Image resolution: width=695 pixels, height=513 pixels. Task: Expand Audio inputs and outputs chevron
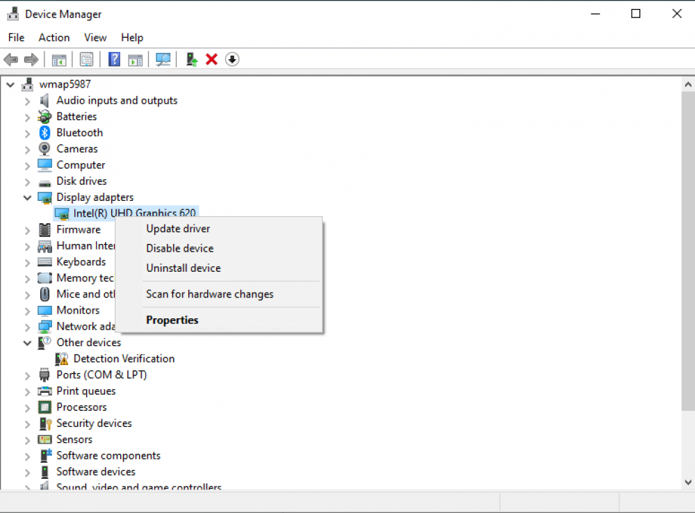28,101
